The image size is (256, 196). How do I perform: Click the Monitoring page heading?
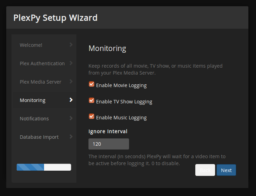coord(107,49)
